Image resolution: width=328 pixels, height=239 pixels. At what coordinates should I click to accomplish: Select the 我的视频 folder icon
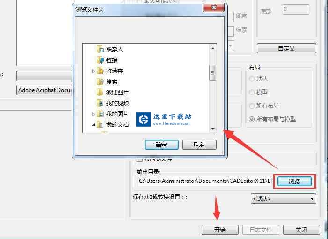pyautogui.click(x=100, y=103)
